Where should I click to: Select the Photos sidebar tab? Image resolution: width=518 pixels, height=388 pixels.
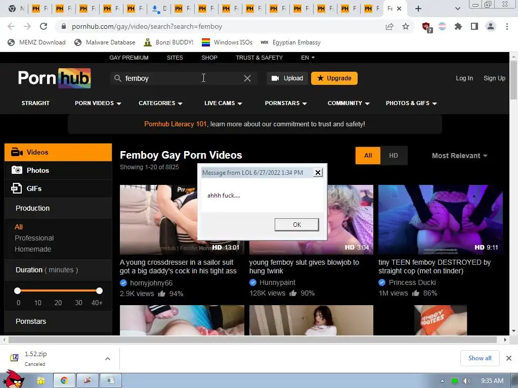58,170
